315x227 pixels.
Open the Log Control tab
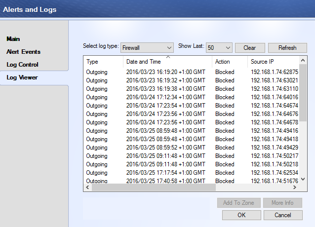pos(22,65)
